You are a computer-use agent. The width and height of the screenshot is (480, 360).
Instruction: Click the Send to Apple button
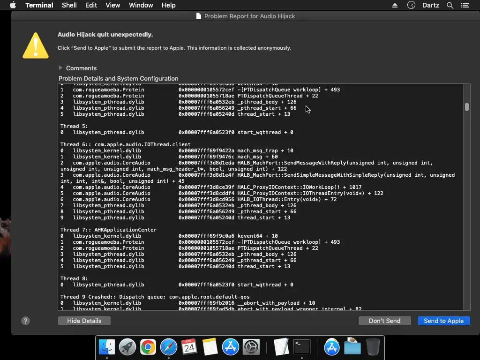pyautogui.click(x=443, y=321)
